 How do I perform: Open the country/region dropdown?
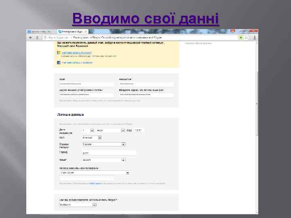coord(104,144)
